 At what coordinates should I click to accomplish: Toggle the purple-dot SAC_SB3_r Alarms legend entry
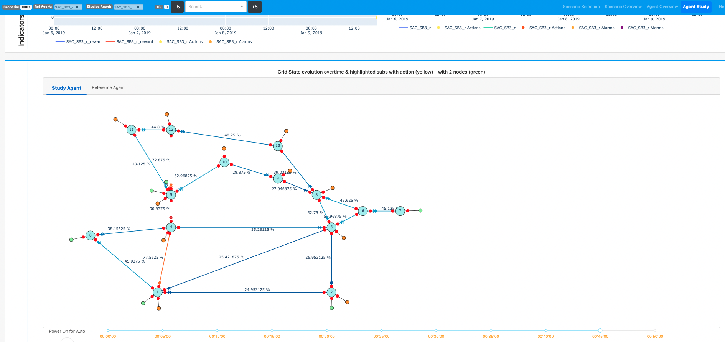642,28
